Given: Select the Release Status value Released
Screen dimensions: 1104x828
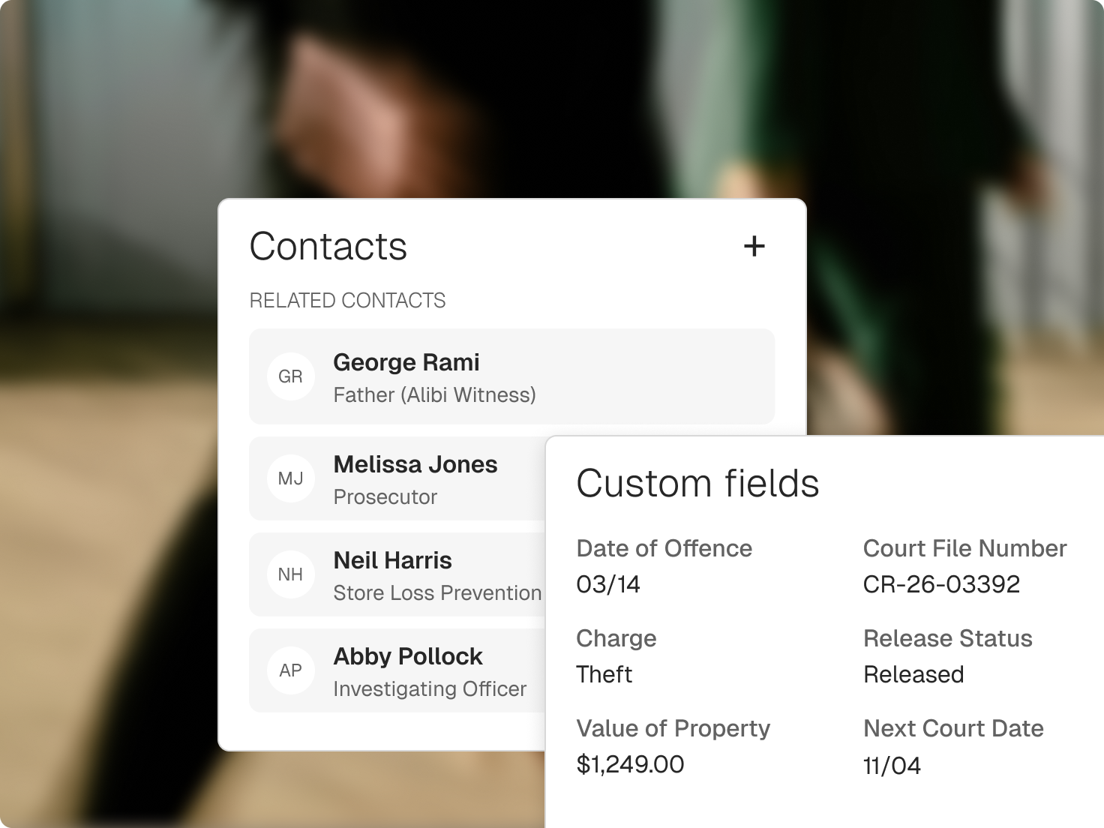Looking at the screenshot, I should pos(913,674).
